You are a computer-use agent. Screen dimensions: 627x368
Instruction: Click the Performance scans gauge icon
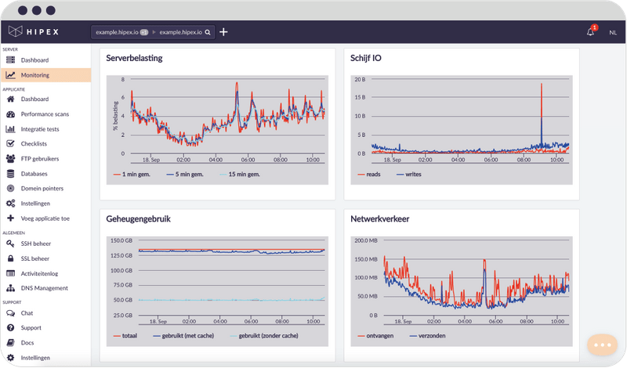[10, 114]
